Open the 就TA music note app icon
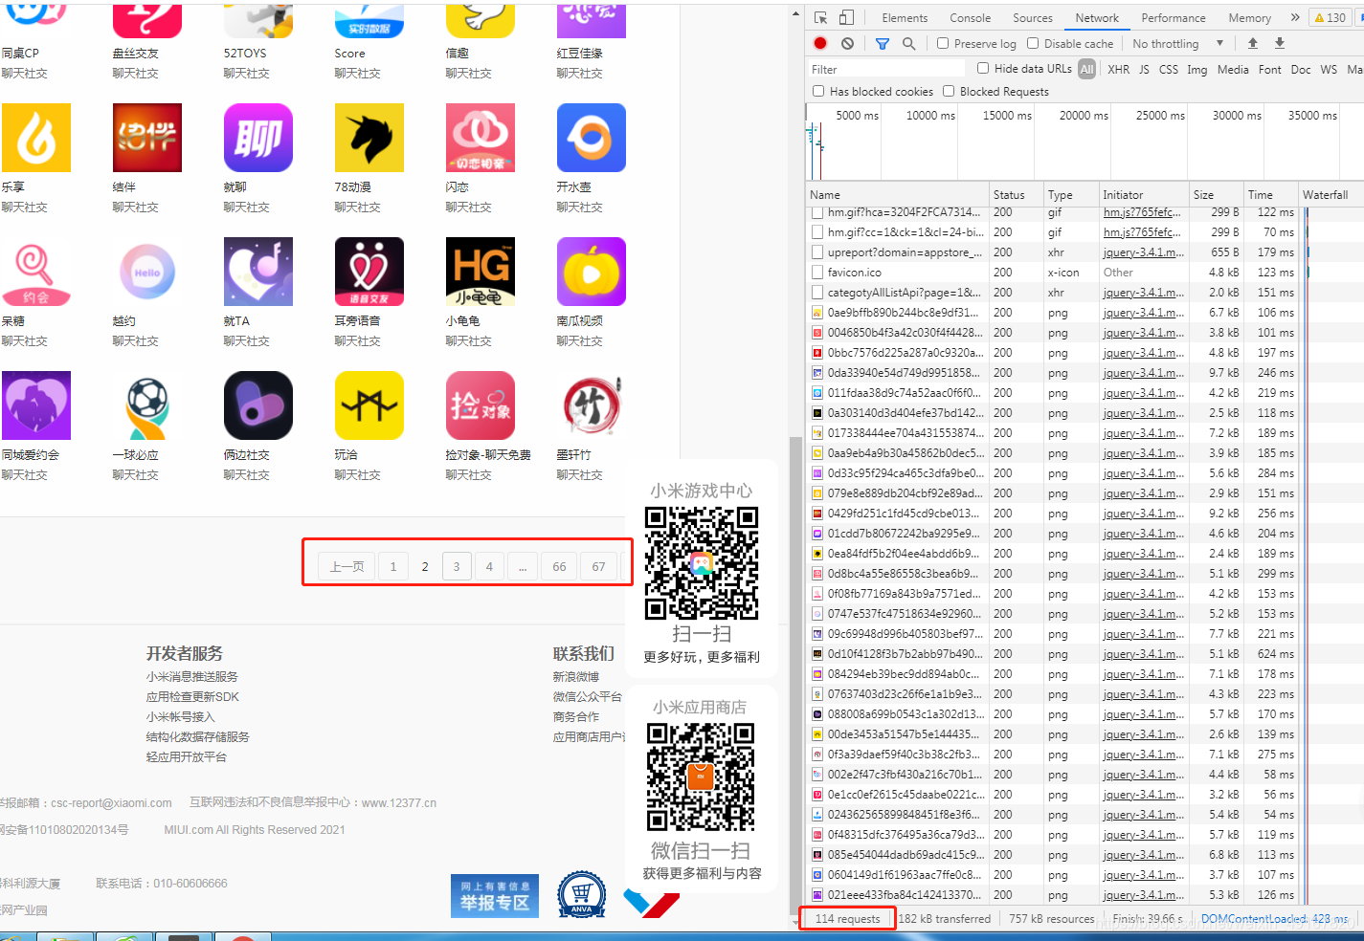The width and height of the screenshot is (1364, 941). (258, 272)
